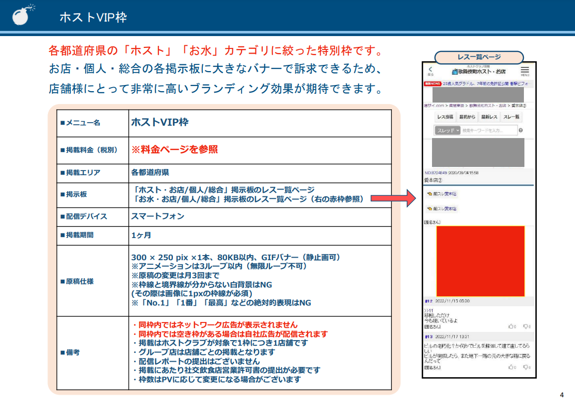Like post #13 with thumbs up
This screenshot has width=575, height=406.
pos(512,367)
